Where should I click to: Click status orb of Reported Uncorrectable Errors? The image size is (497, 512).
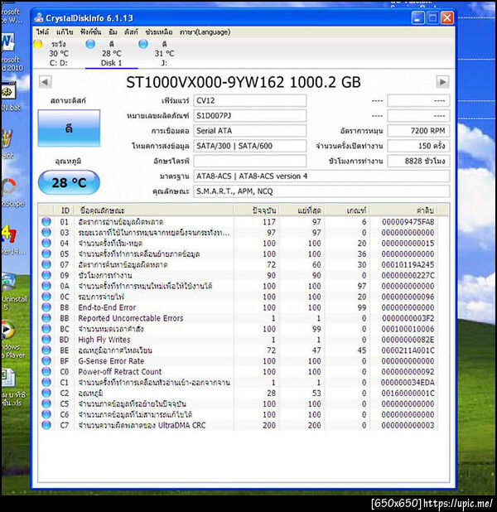(46, 318)
